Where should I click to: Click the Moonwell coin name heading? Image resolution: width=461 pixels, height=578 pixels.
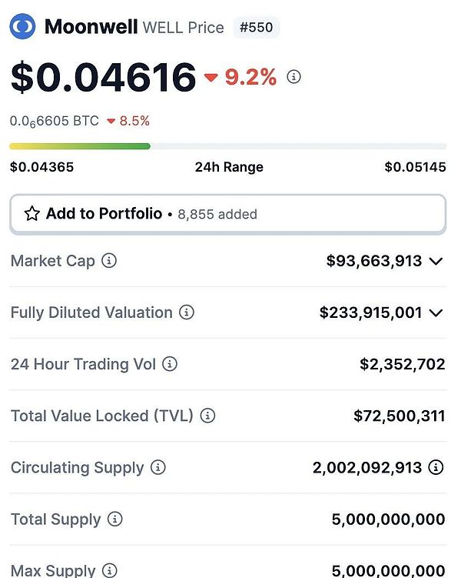coord(91,27)
